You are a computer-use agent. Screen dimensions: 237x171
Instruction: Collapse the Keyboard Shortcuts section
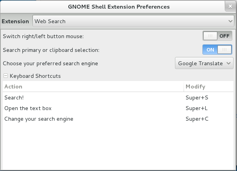click(6, 76)
